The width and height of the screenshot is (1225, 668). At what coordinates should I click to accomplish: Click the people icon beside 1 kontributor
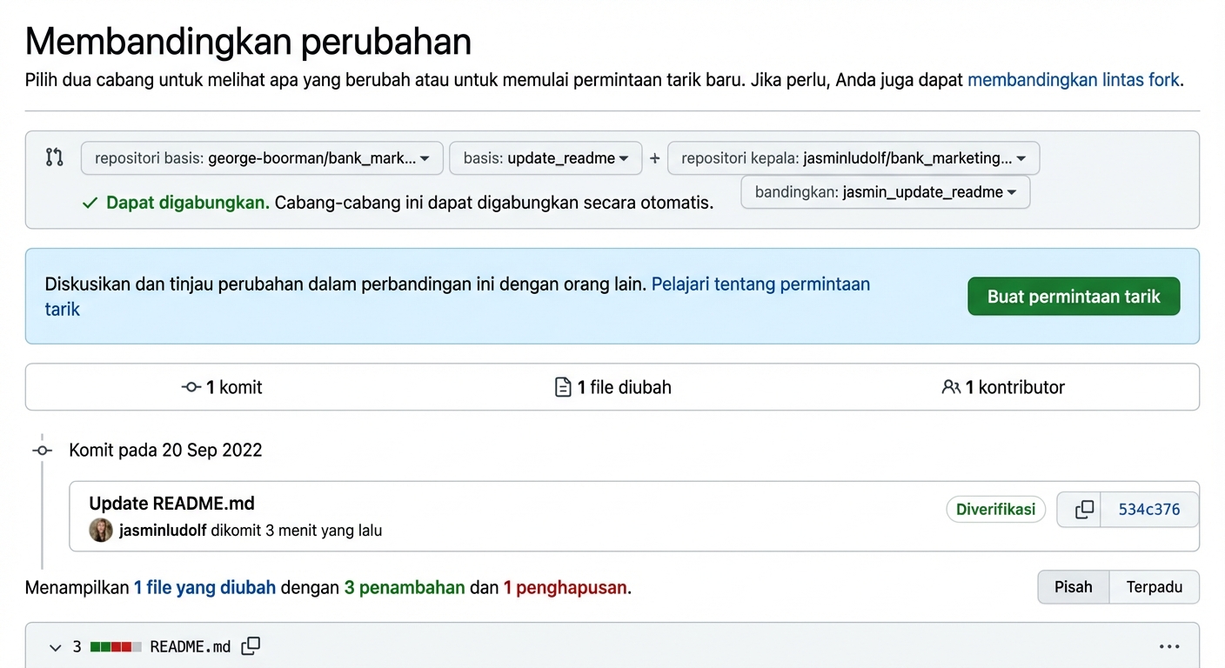pyautogui.click(x=951, y=387)
